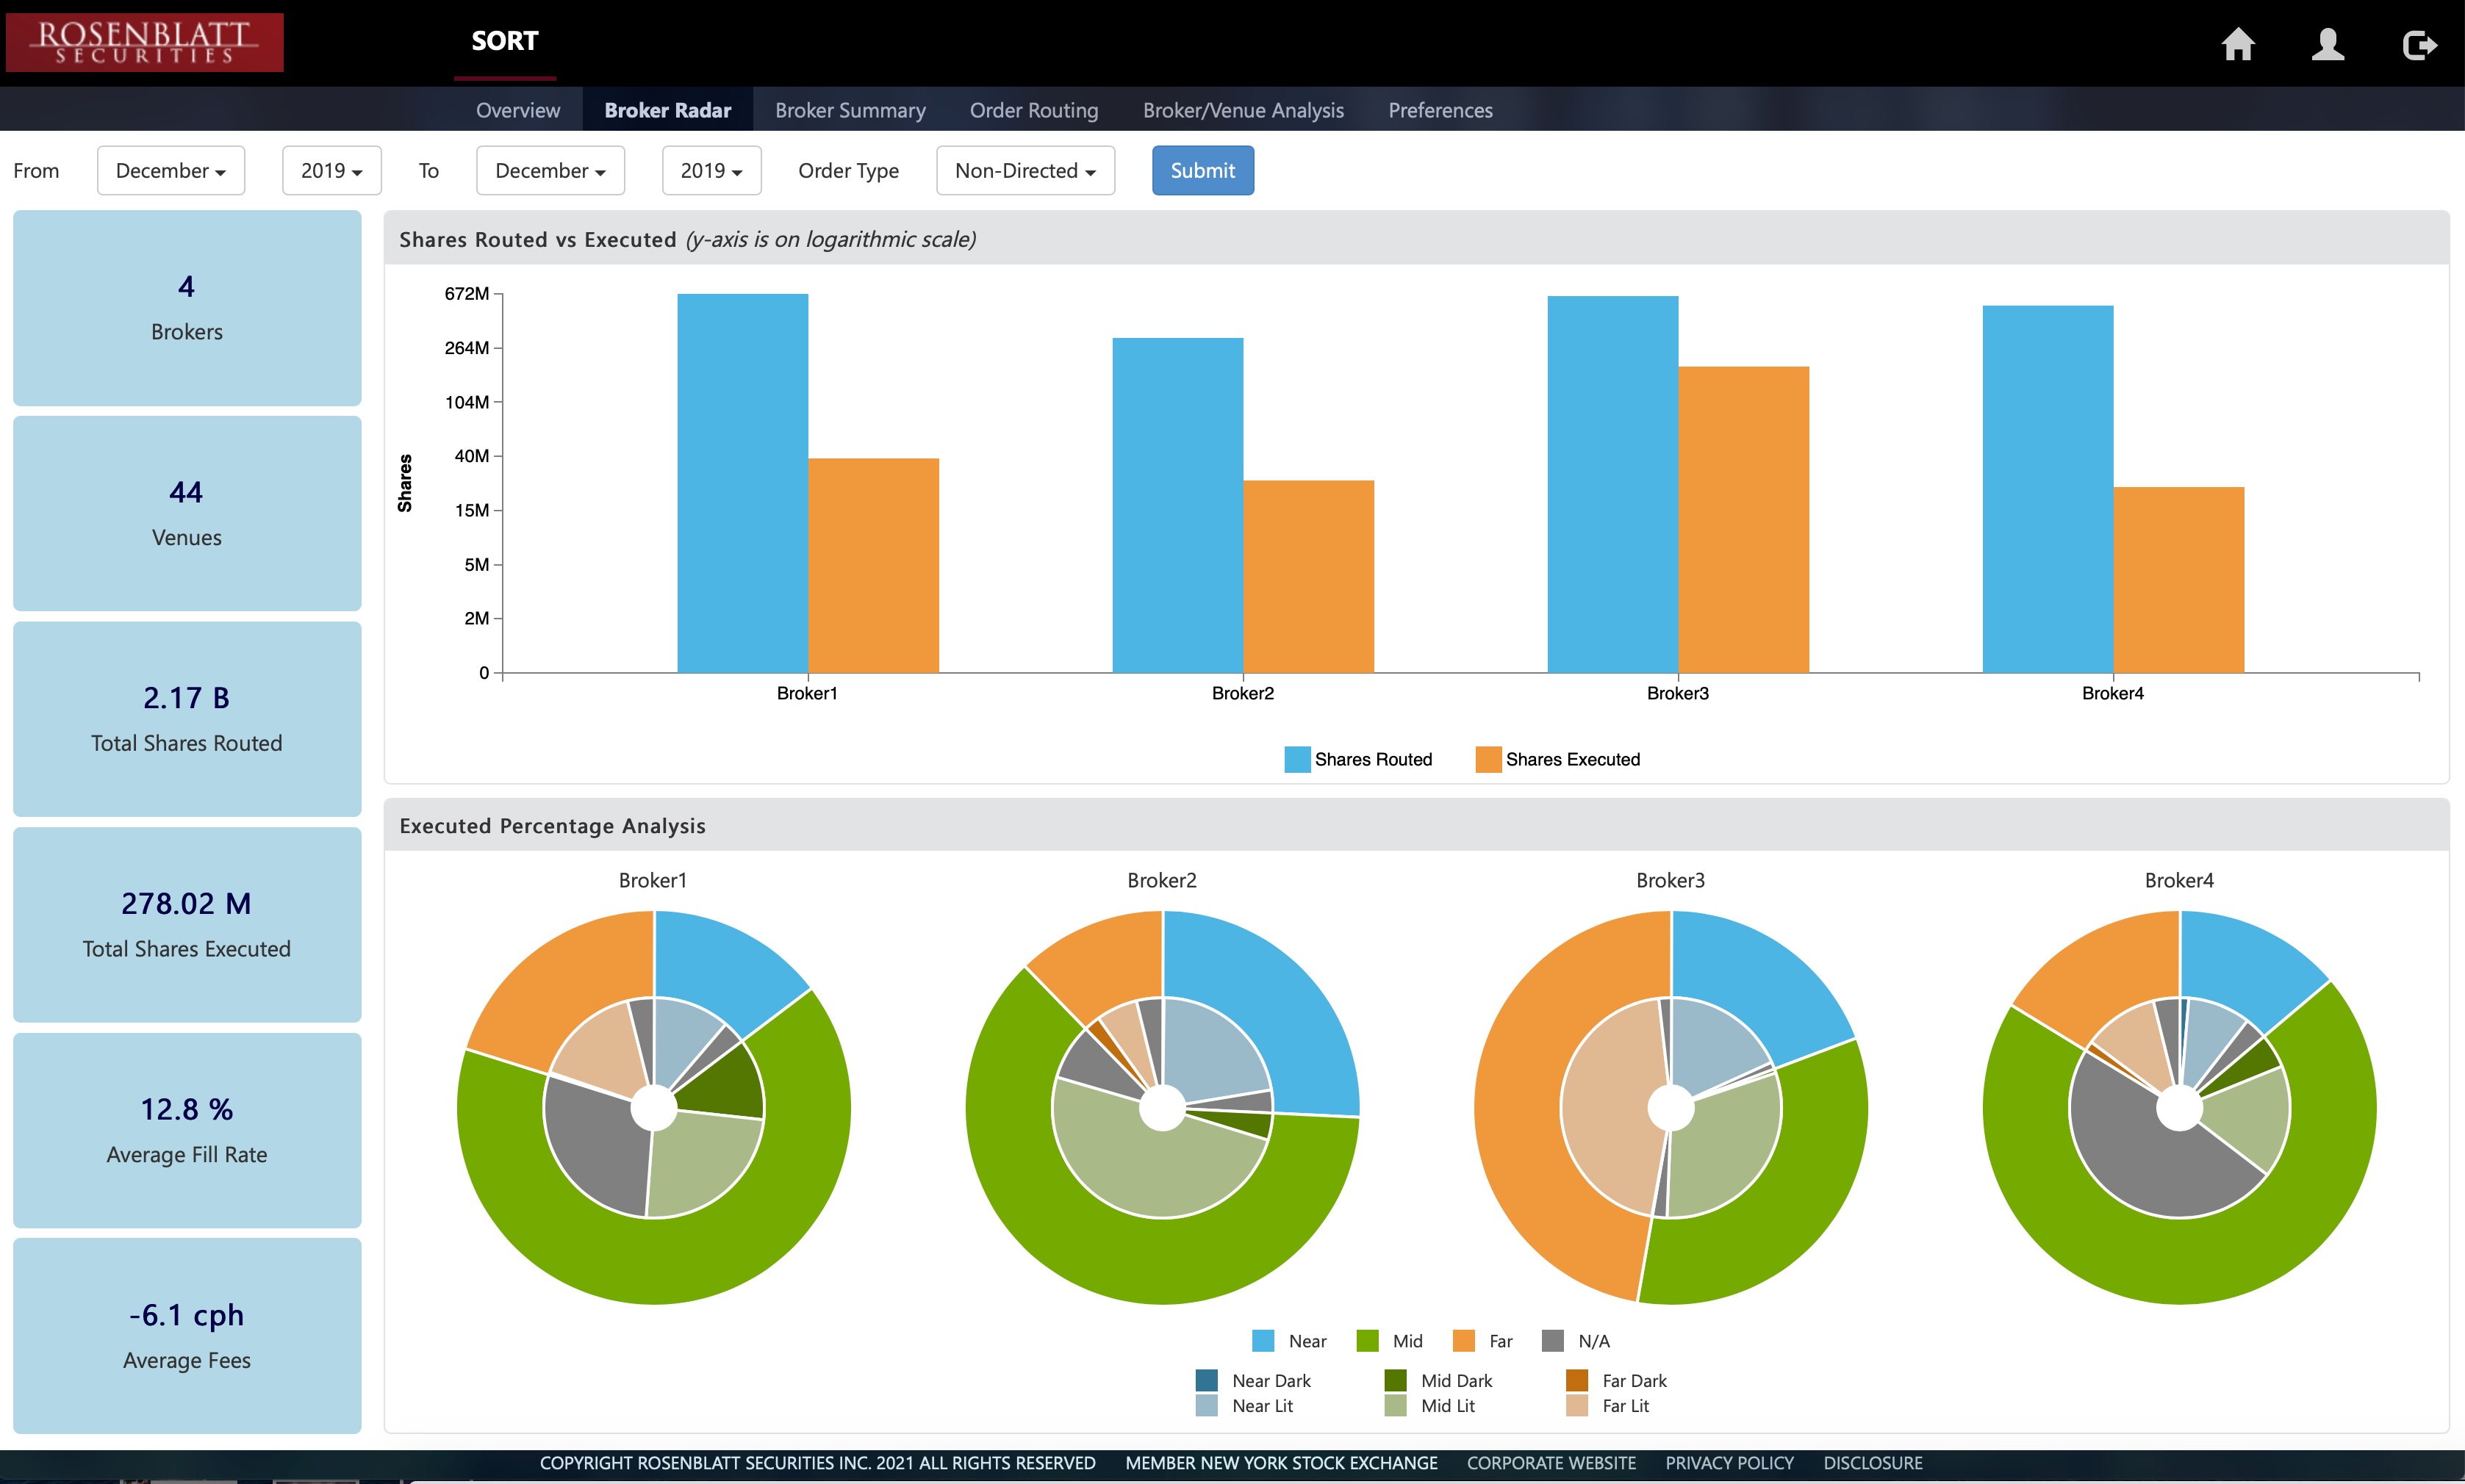Open the Privacy Policy link

point(1729,1462)
